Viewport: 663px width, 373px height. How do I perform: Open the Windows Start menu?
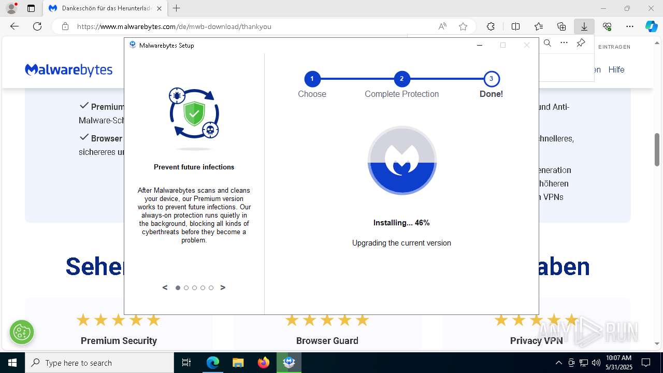tap(12, 363)
